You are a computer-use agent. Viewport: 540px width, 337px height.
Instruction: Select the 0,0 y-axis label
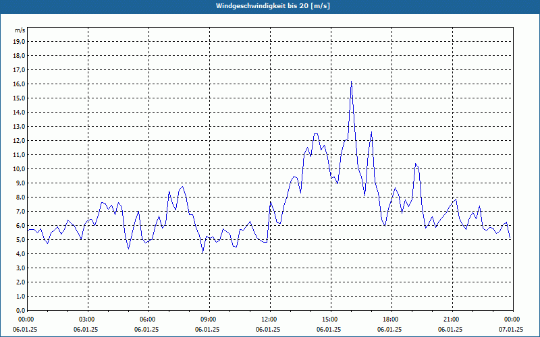pyautogui.click(x=20, y=311)
